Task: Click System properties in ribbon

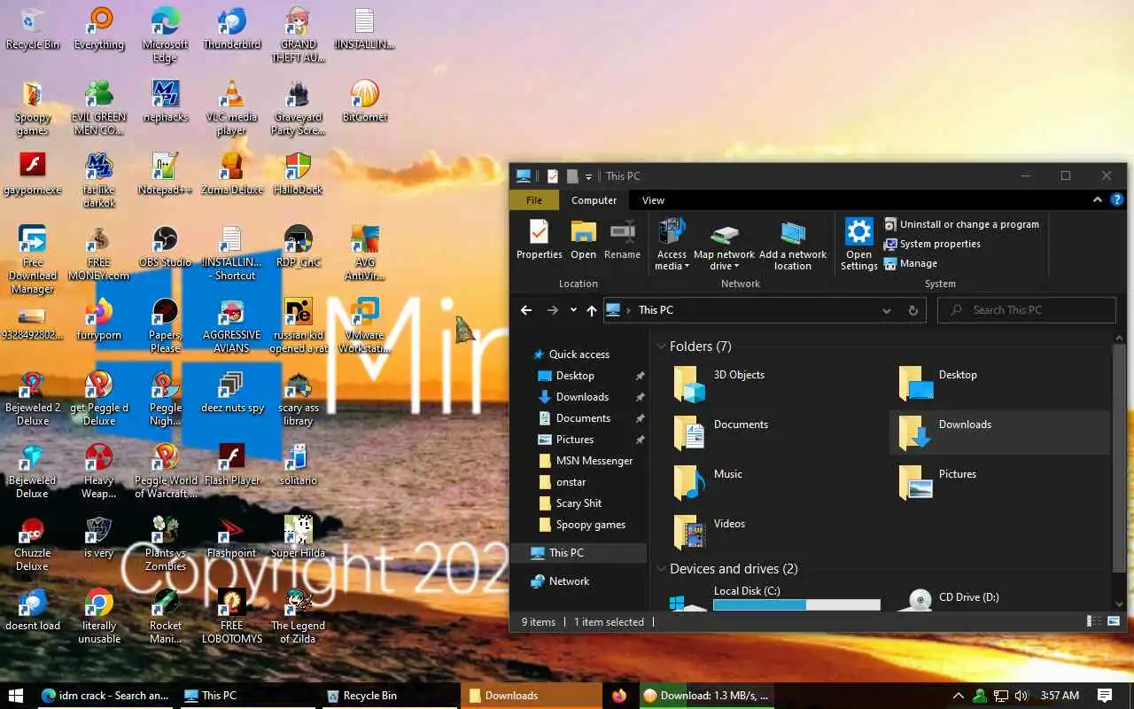Action: pos(933,244)
